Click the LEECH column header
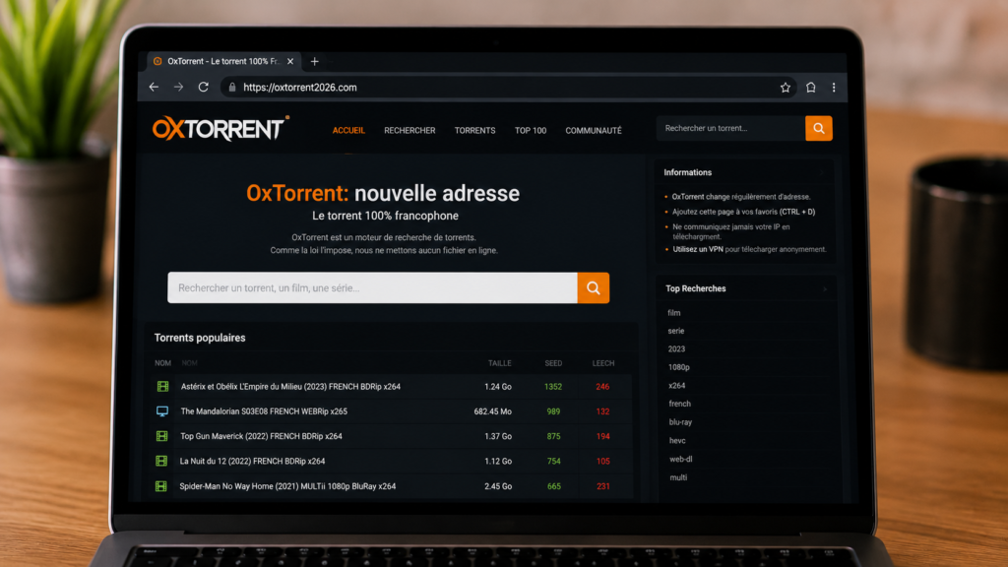This screenshot has width=1008, height=567. pos(603,363)
